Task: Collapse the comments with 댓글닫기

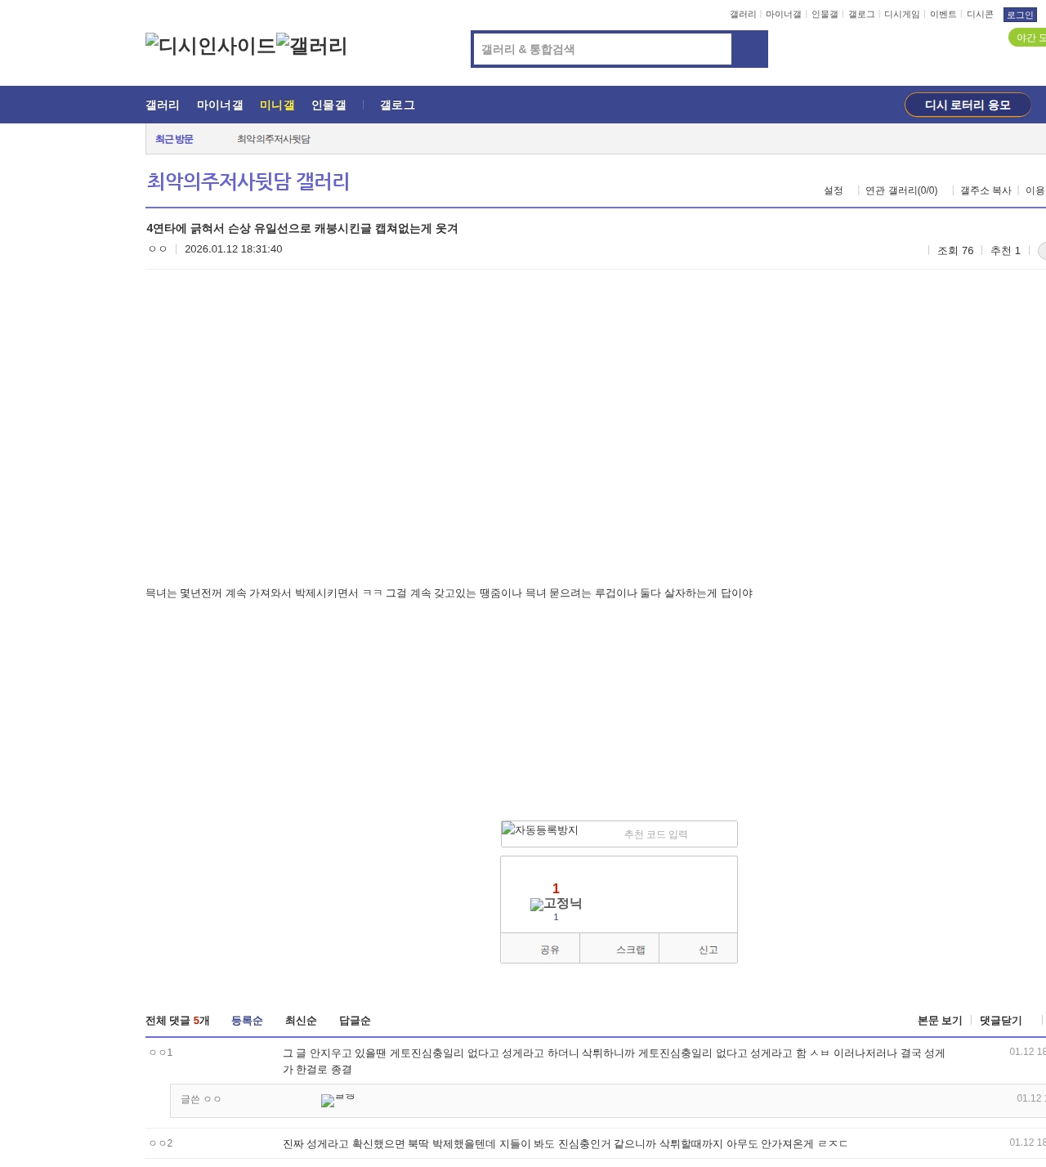Action: tap(1000, 1021)
